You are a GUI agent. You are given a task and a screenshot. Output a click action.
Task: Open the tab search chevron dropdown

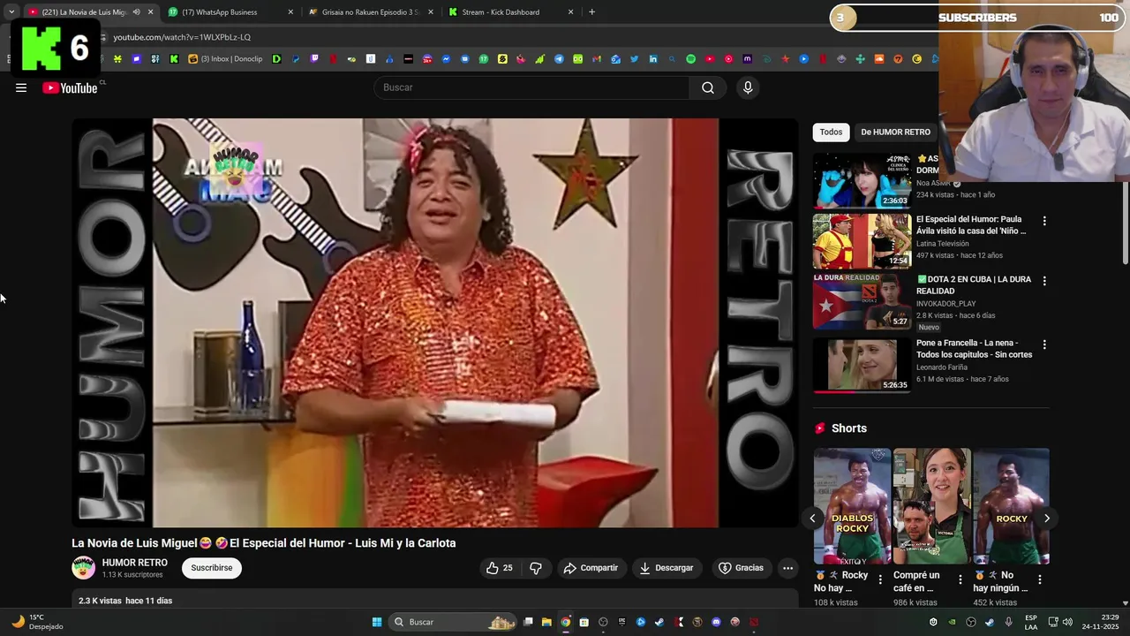[x=11, y=12]
